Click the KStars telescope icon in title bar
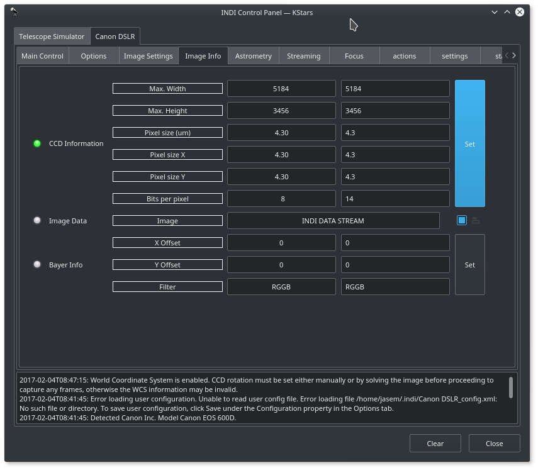The image size is (538, 470). 14,12
